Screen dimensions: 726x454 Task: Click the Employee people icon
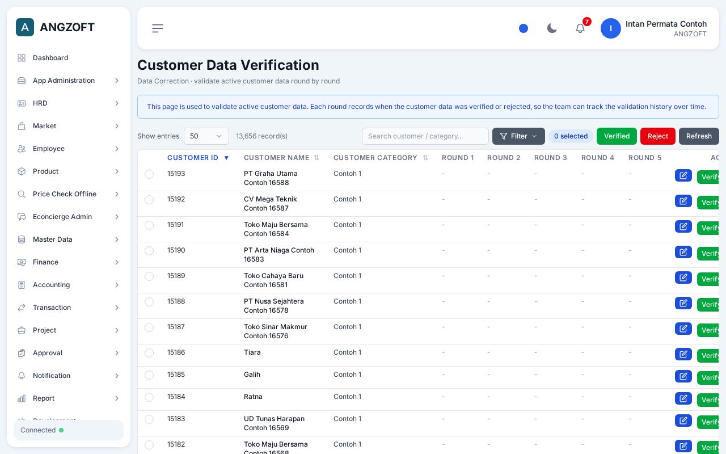tap(22, 149)
